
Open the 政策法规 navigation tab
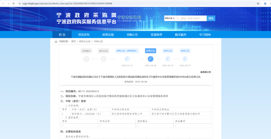[x=108, y=34]
